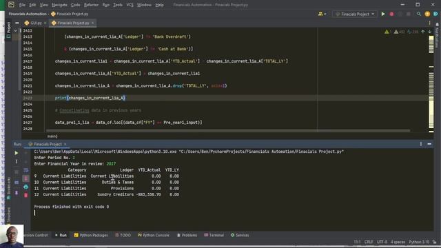441x248 pixels.
Task: Click line number 2417 in gutter
Action: pyautogui.click(x=28, y=61)
